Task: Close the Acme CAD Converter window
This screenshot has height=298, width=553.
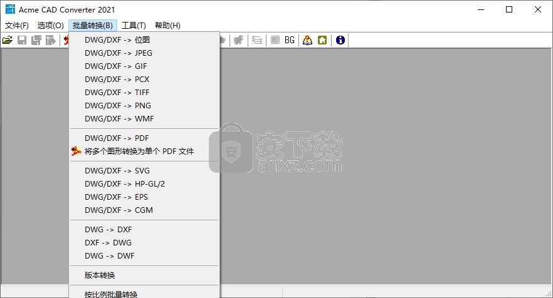Action: point(538,9)
